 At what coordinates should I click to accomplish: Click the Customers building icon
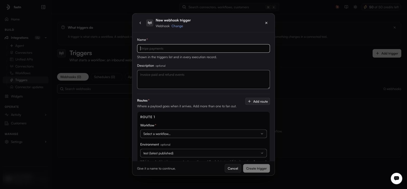pyautogui.click(x=7, y=123)
